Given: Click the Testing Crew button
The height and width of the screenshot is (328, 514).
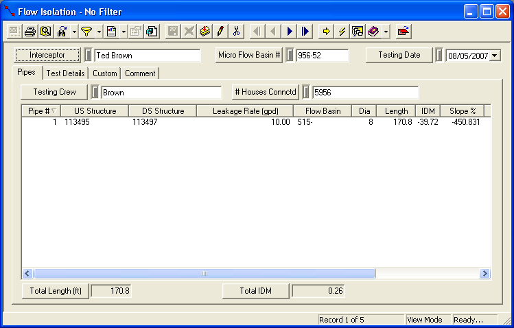Looking at the screenshot, I should click(x=54, y=92).
